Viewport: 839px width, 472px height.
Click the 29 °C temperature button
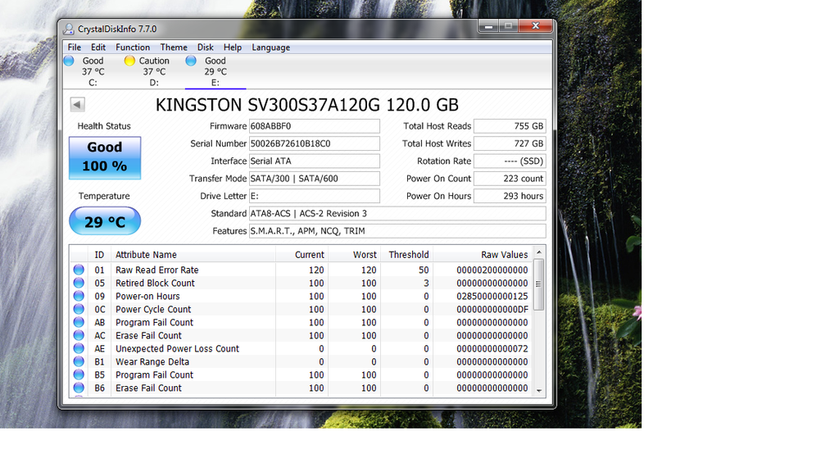tap(105, 221)
